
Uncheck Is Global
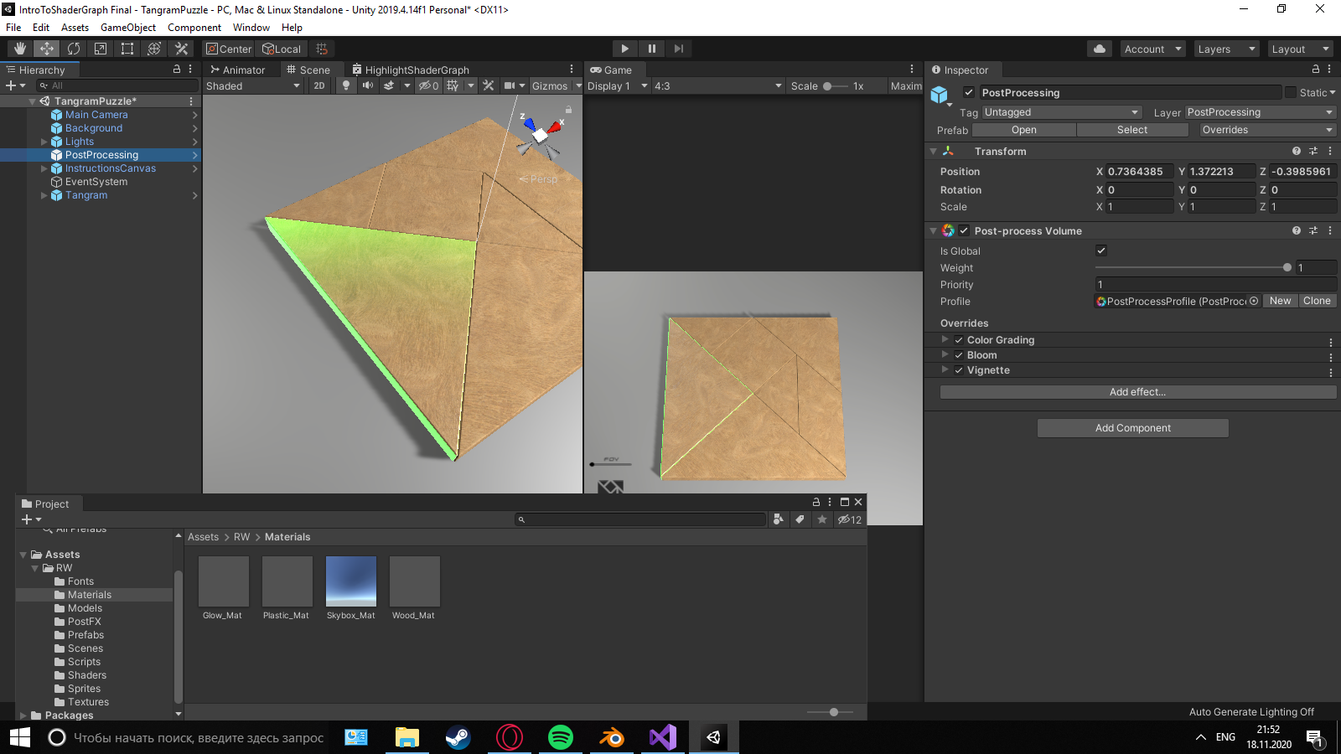pyautogui.click(x=1101, y=250)
